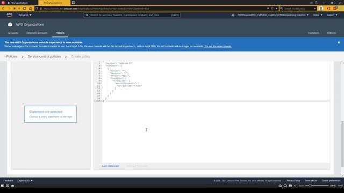Open the search engine dropdown arrow
Viewport: 344px width, 193px height.
315,9
